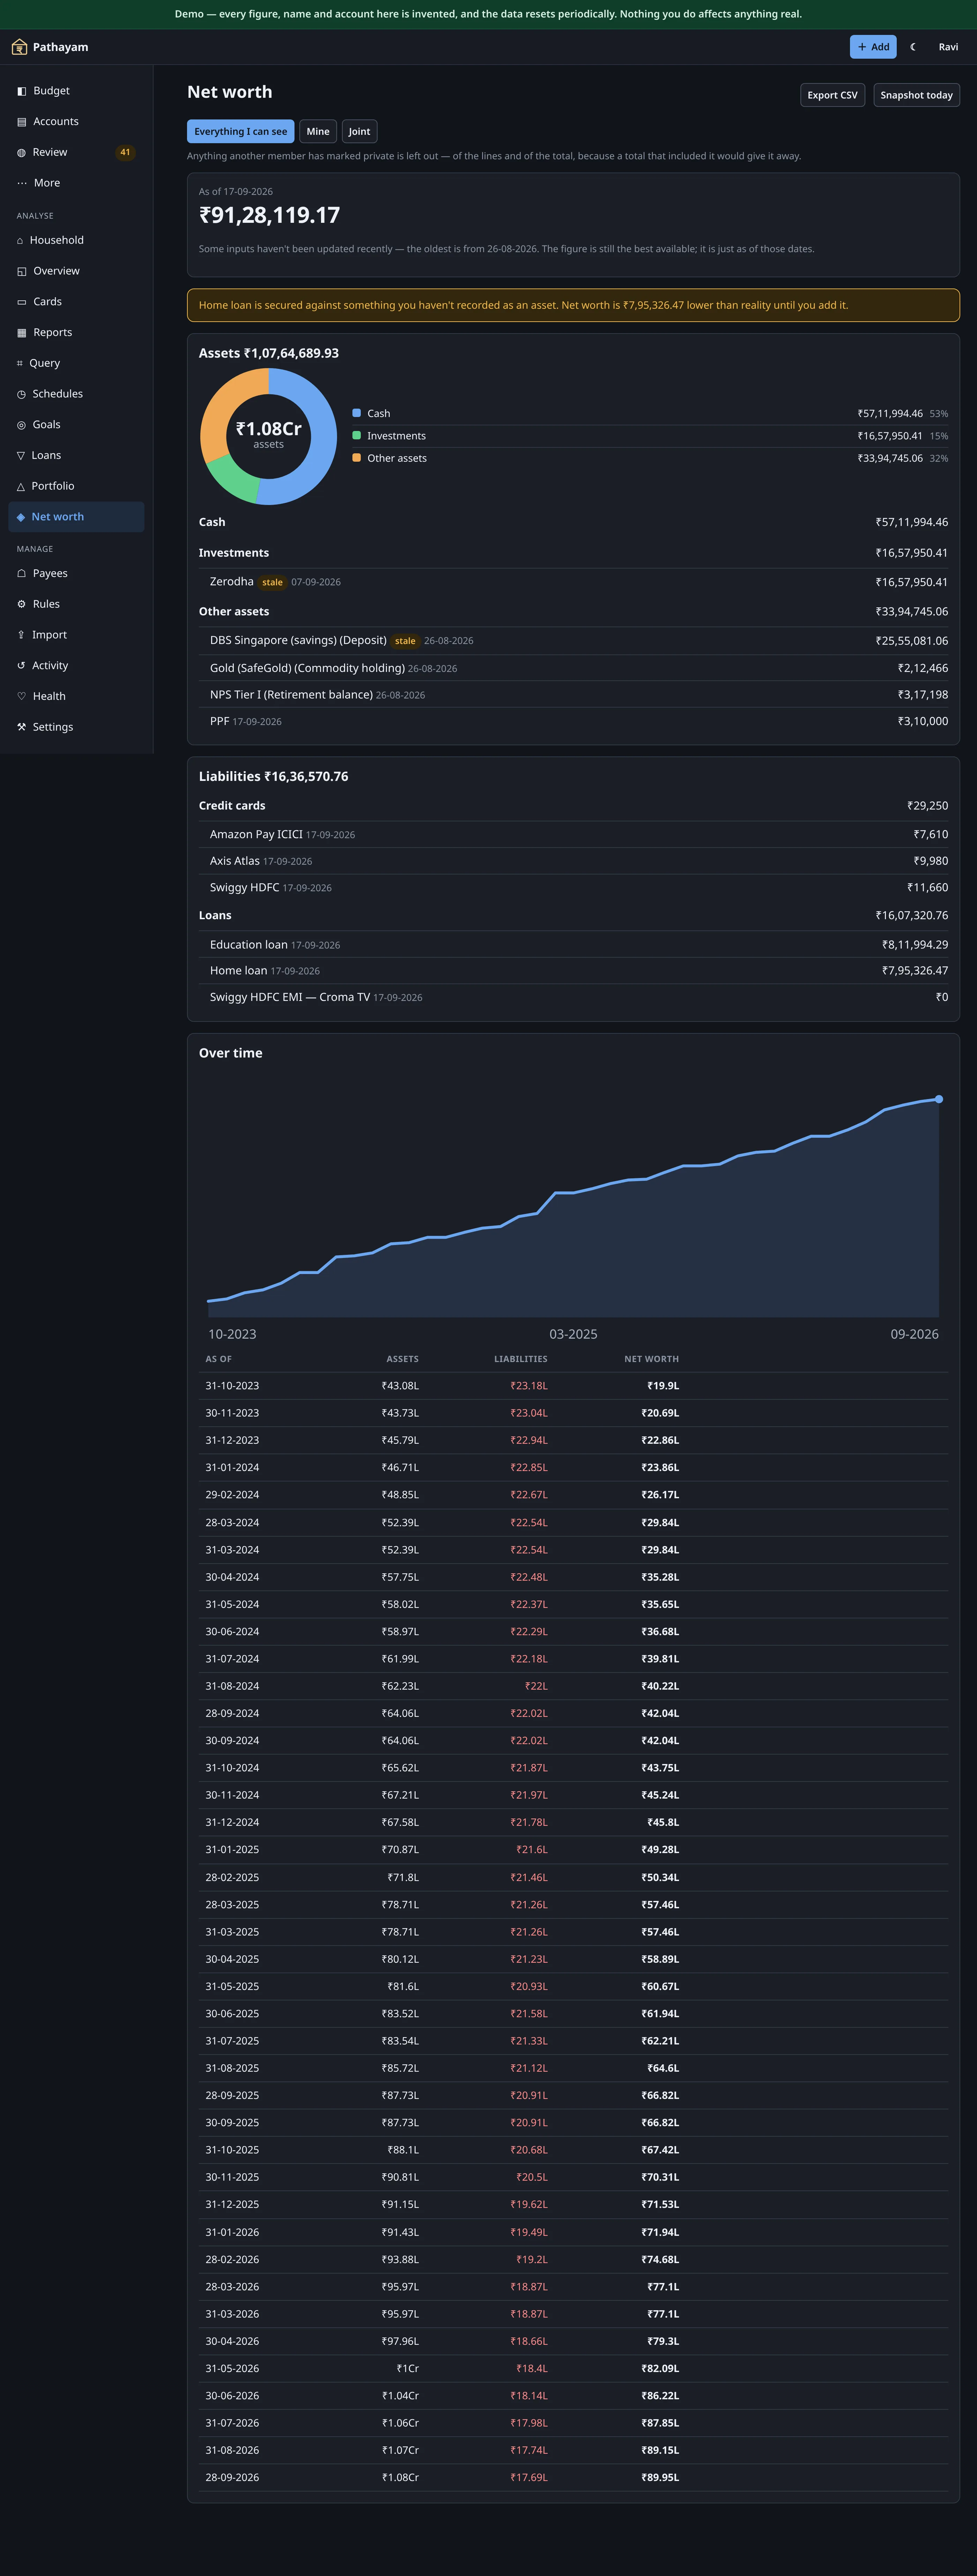Select the Zerodha investment row
Viewport: 977px width, 2576px height.
(x=573, y=582)
